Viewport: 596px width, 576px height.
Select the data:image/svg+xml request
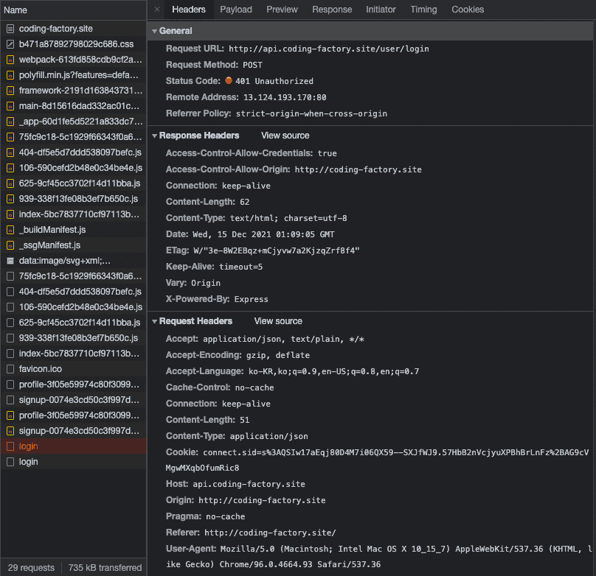click(73, 261)
